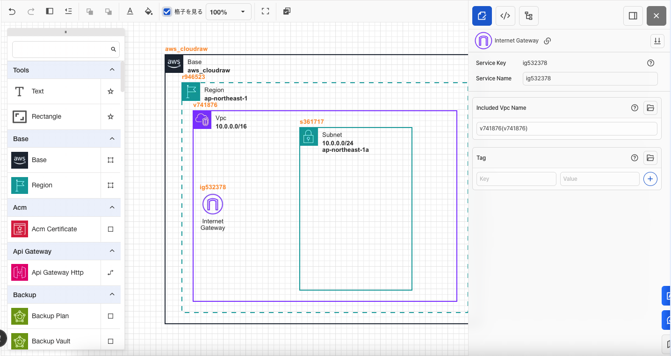The width and height of the screenshot is (671, 356).
Task: Edit the Service Name field
Action: click(x=590, y=78)
